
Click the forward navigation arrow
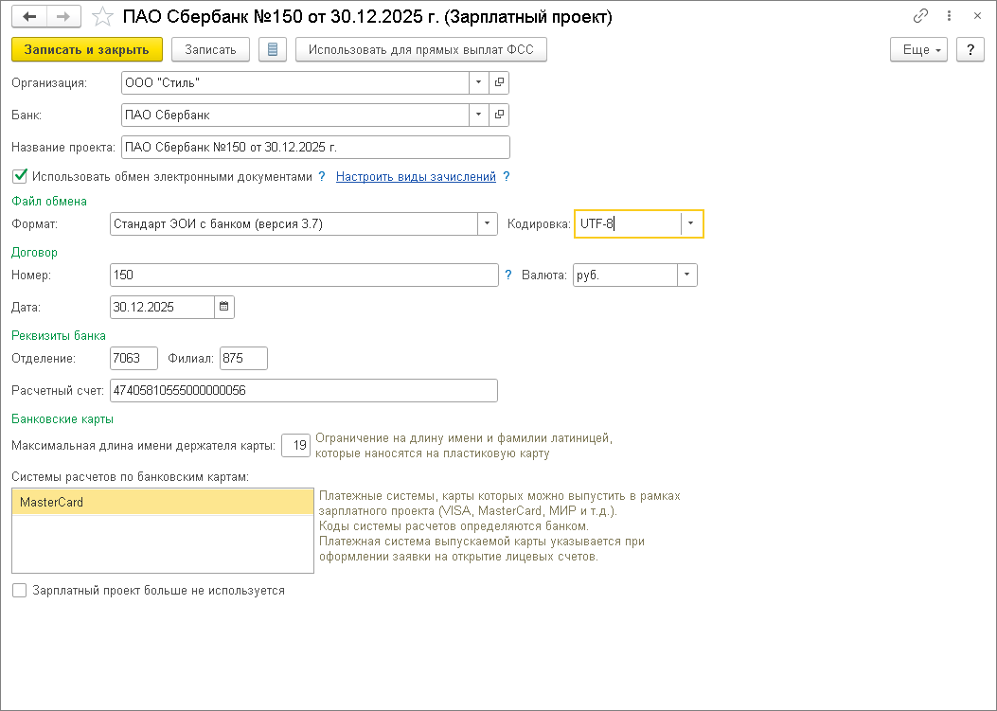tap(63, 17)
